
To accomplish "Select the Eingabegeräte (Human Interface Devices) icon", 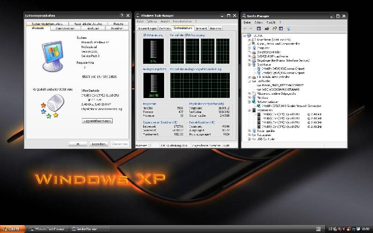I will tap(254, 60).
